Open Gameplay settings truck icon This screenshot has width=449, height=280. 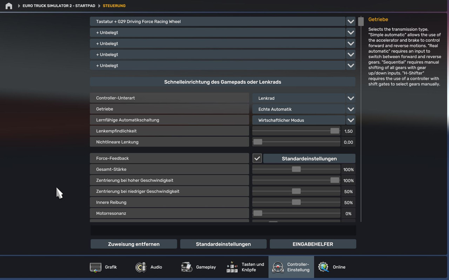[x=187, y=267]
